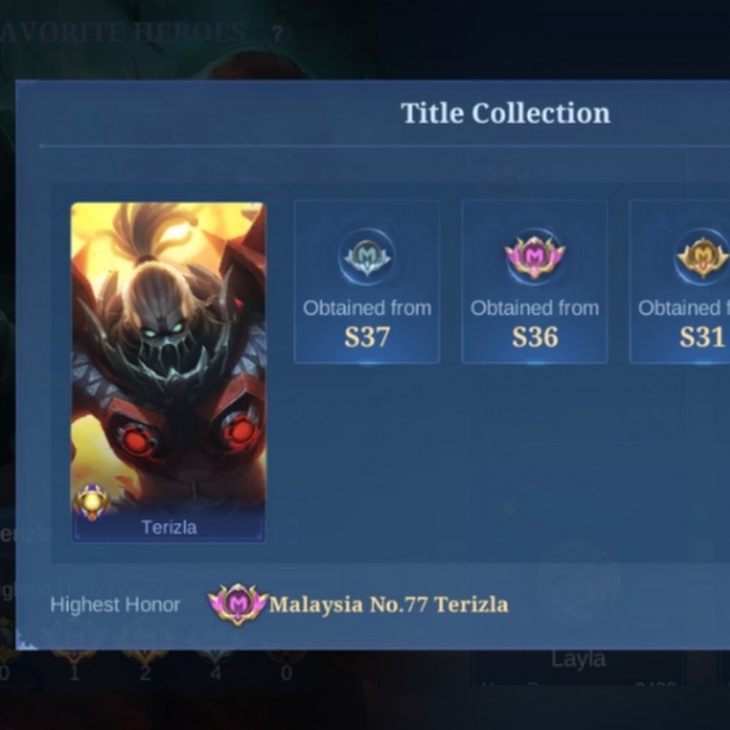Viewport: 730px width, 730px height.
Task: Select the 'Obtained from S37' title card
Action: [367, 281]
